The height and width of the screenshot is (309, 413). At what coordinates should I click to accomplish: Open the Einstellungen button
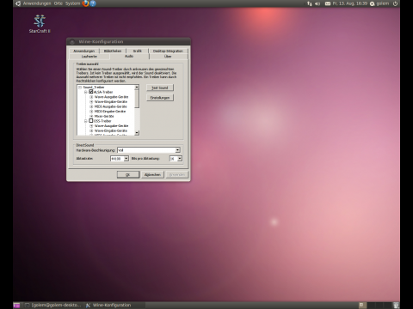click(160, 98)
